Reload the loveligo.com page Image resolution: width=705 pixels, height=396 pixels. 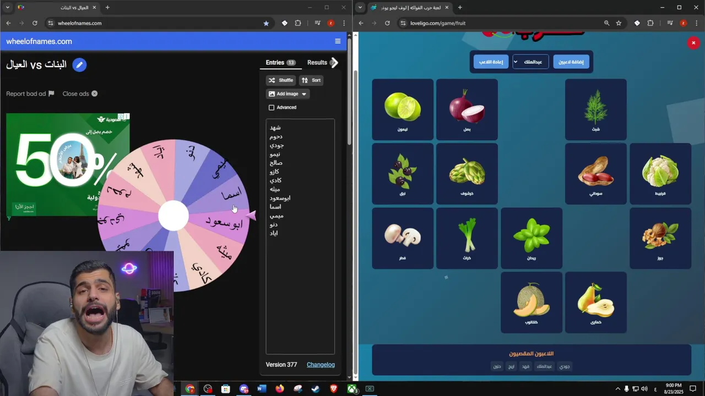click(387, 23)
